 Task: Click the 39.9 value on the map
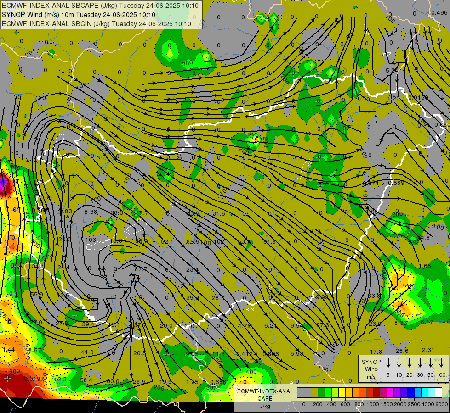coord(192,297)
